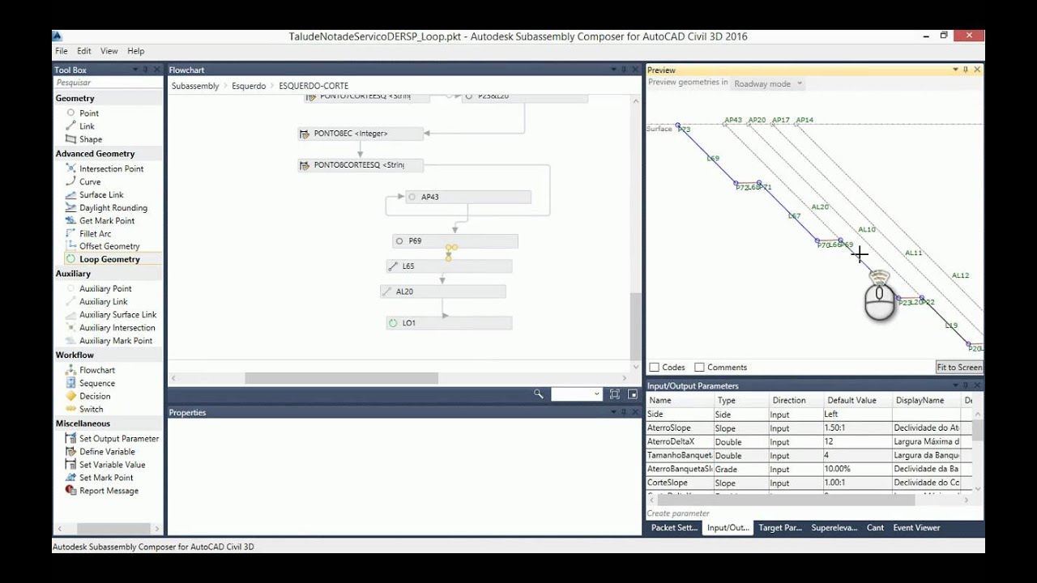Switch to the Cant tab

pyautogui.click(x=875, y=528)
